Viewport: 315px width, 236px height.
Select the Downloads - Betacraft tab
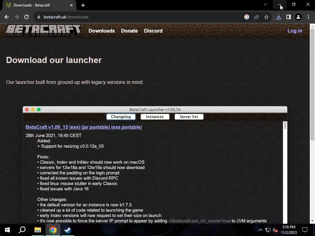pyautogui.click(x=39, y=5)
